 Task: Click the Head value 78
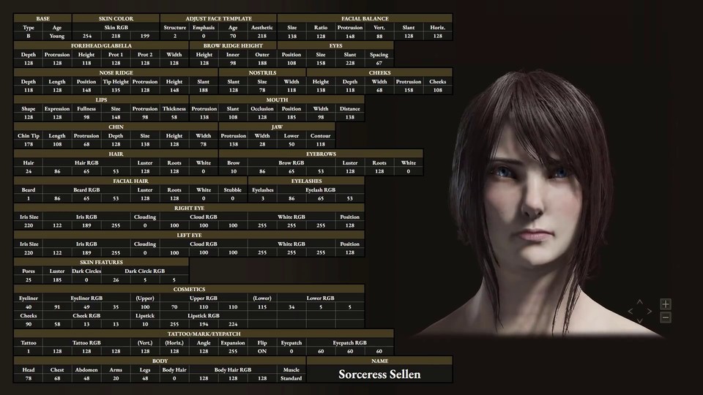29,378
